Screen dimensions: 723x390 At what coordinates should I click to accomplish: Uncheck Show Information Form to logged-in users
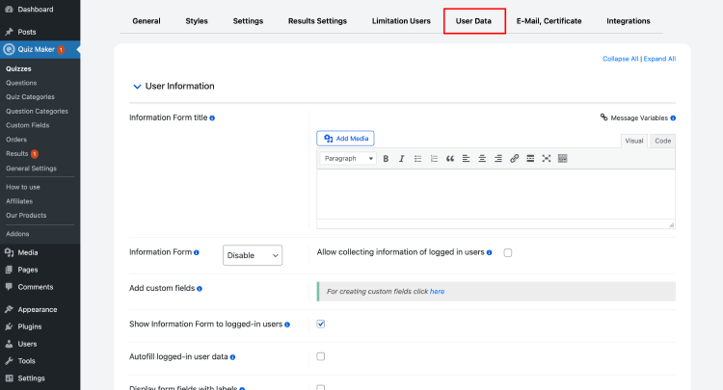[321, 325]
